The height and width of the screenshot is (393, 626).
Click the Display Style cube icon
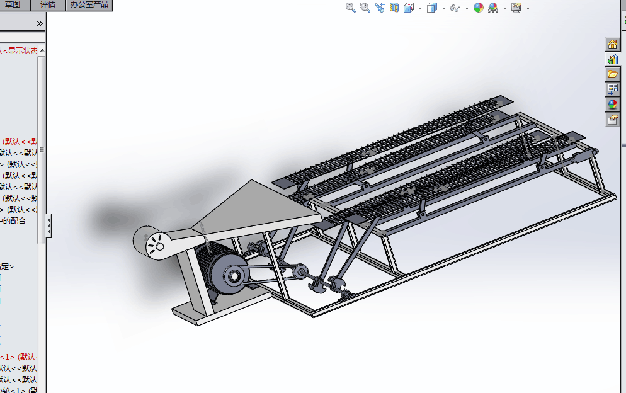pos(432,8)
